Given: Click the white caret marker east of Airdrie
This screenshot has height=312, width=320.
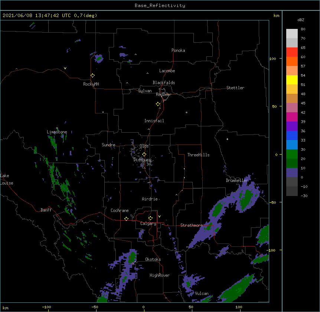Looking at the screenshot, I should pyautogui.click(x=177, y=195).
